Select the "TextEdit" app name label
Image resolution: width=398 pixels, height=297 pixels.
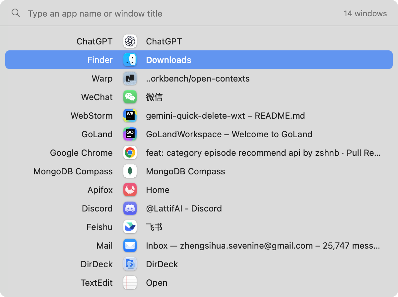pyautogui.click(x=97, y=283)
